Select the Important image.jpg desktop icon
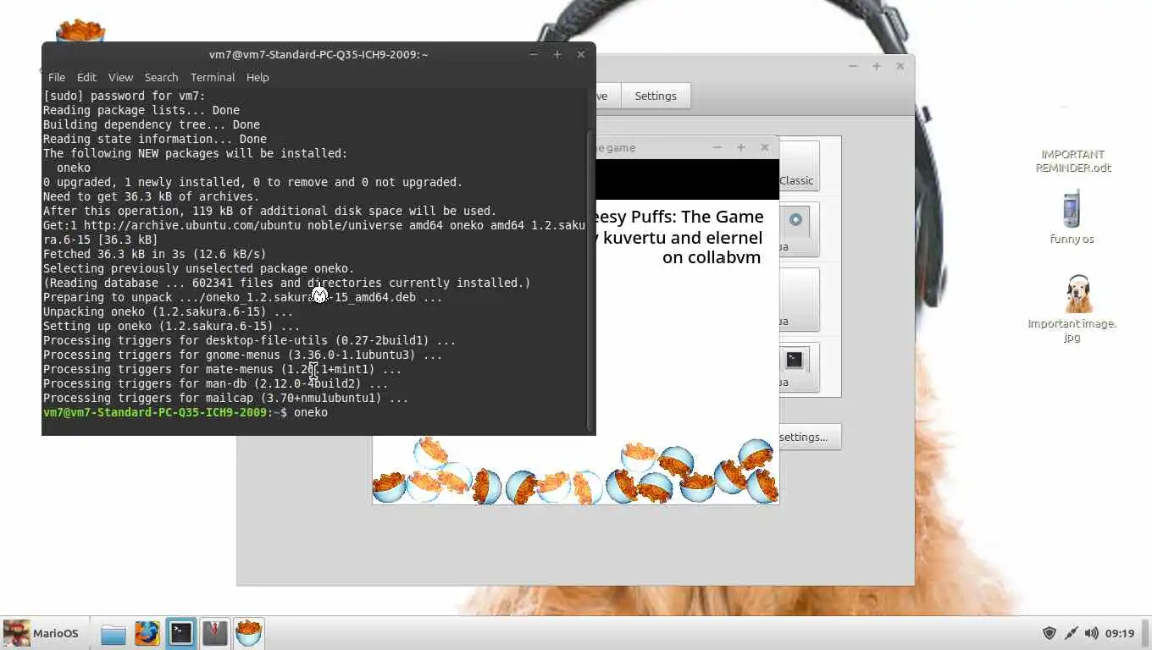 1072,309
